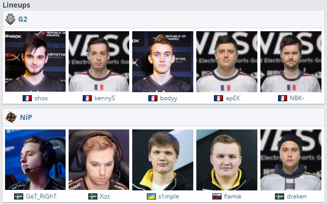The width and height of the screenshot is (327, 204).
Task: Click the G2 team logo icon
Action: (x=10, y=19)
